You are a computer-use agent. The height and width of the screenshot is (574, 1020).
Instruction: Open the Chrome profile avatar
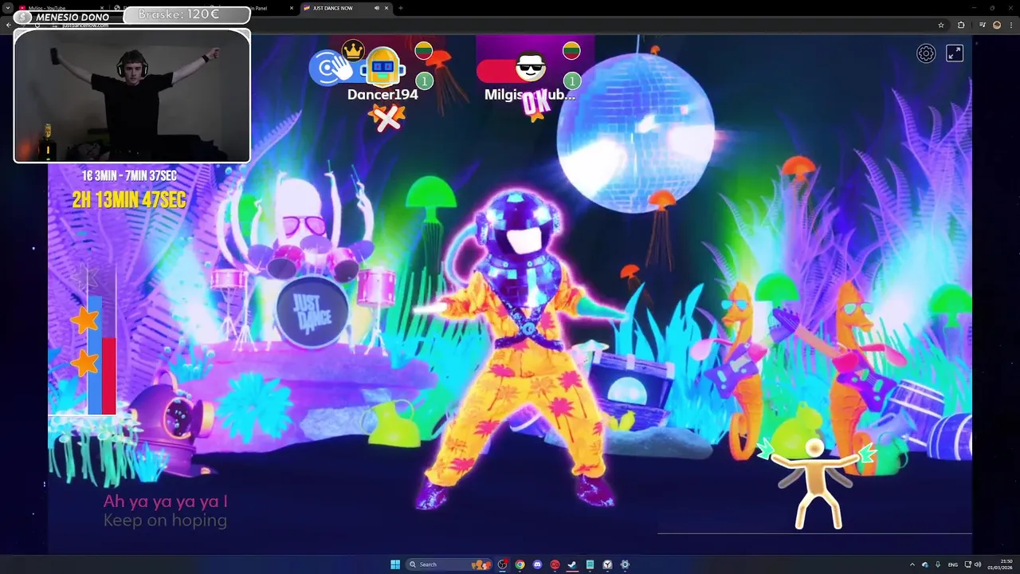tap(997, 25)
